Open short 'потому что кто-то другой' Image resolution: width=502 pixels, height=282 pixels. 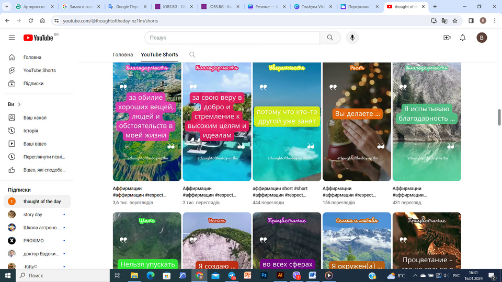(287, 122)
